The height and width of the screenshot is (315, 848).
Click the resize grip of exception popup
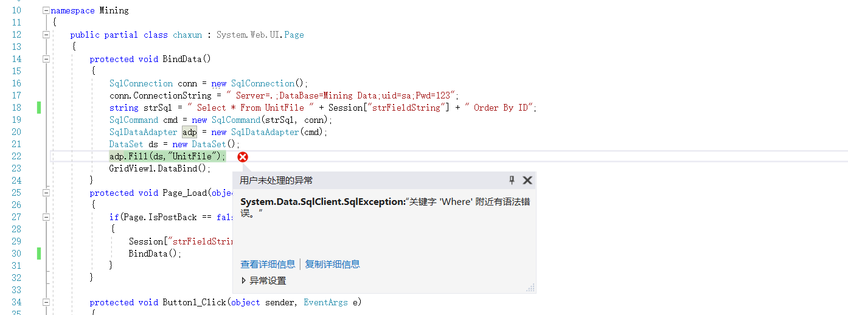tap(530, 287)
